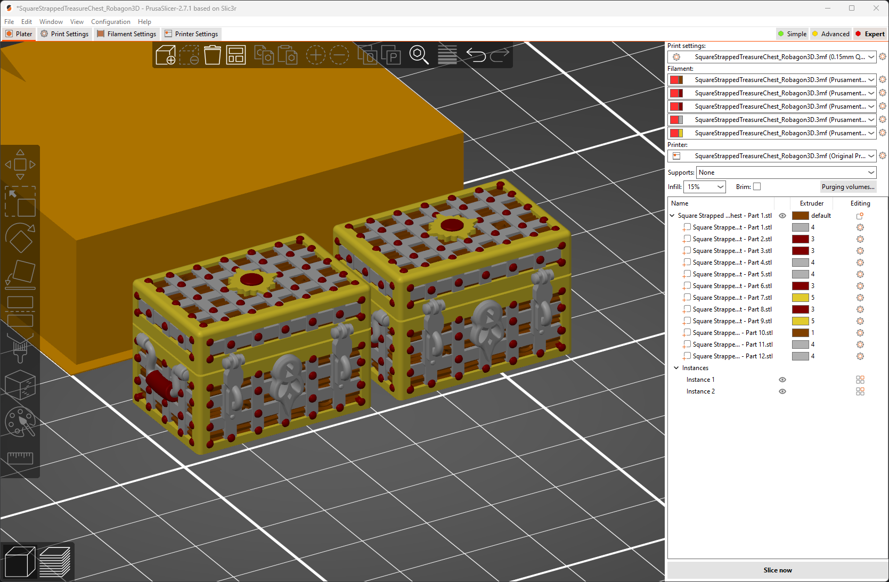Viewport: 889px width, 582px height.
Task: Select the Scale tool
Action: (20, 201)
